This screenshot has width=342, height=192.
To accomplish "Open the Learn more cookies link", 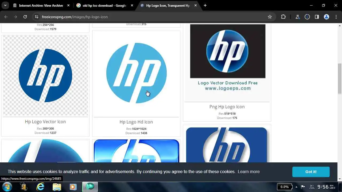I will click(x=249, y=171).
